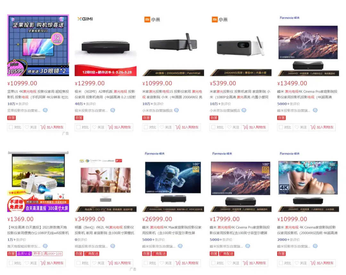Click heart 关注 icon for ¥13499 Formovie projector
Viewport: 346px width, 275px height.
coord(297,127)
